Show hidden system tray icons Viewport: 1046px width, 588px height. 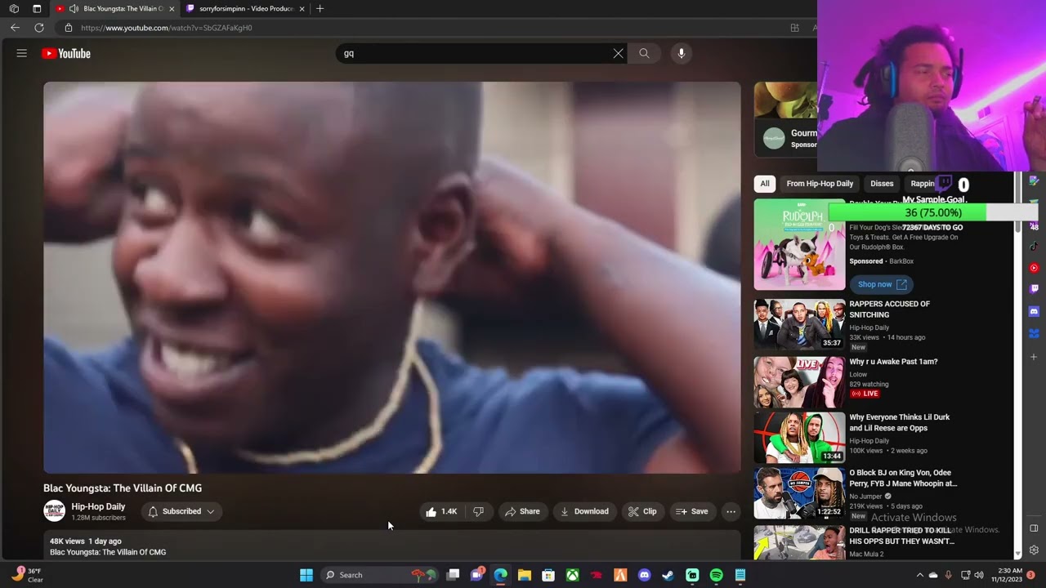click(x=919, y=575)
